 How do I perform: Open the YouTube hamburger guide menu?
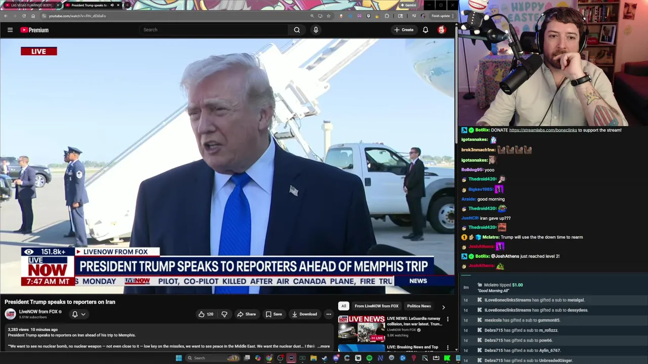click(10, 30)
